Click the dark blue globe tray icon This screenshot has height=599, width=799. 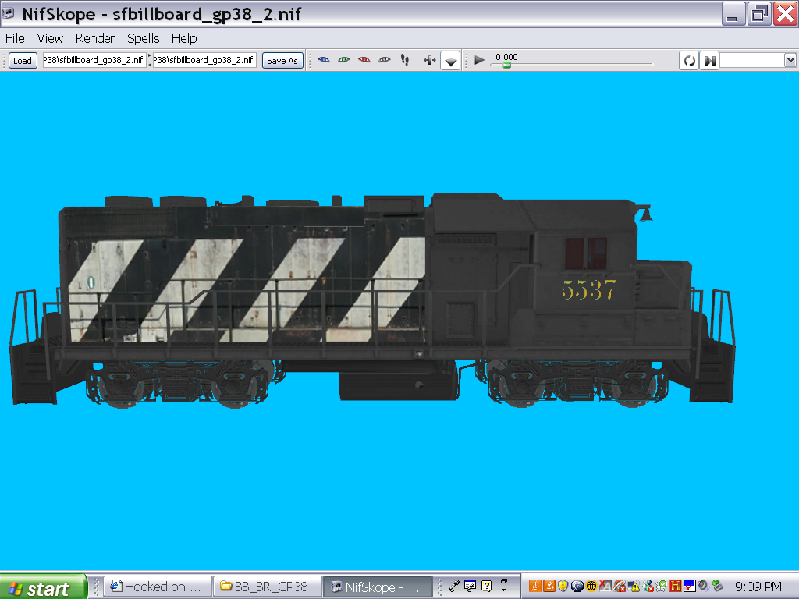pos(577,587)
